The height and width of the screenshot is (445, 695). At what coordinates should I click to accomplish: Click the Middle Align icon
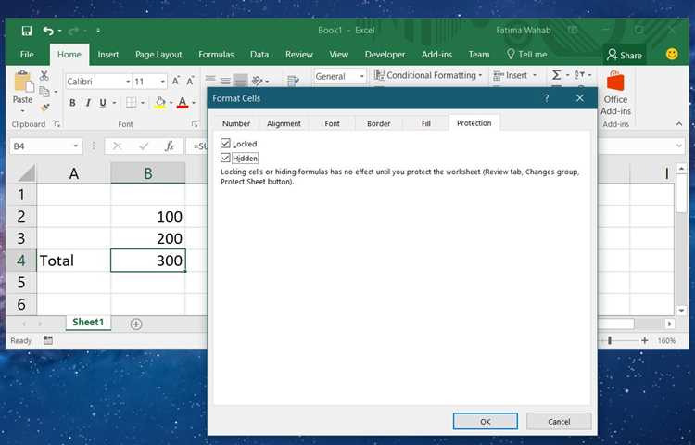pos(225,81)
